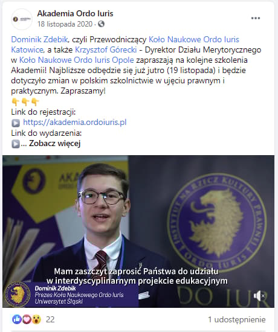The height and width of the screenshot is (332, 278).
Task: Open Dominik Zdebik's tagged profile
Action: coord(39,39)
